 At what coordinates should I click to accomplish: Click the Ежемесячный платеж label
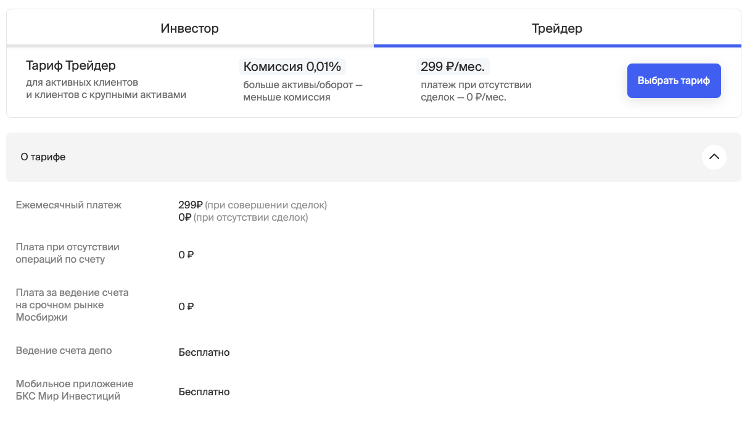coord(68,205)
